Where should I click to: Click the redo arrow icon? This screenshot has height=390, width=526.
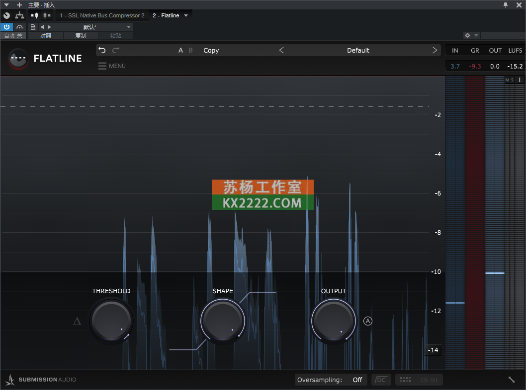[116, 50]
